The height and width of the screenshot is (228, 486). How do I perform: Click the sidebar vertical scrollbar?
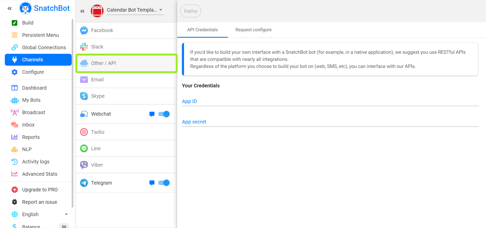73,113
